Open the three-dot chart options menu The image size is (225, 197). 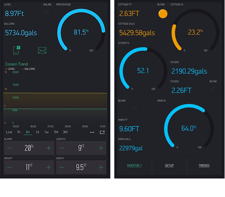click(x=92, y=132)
